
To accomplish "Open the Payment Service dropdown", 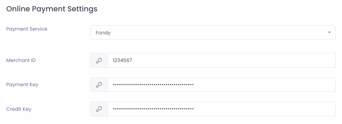I will pyautogui.click(x=213, y=33).
